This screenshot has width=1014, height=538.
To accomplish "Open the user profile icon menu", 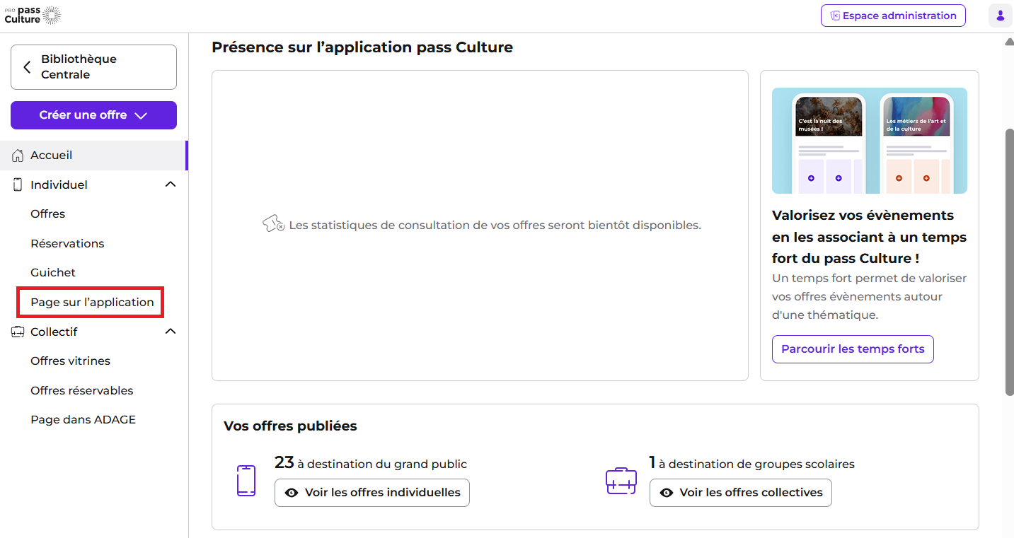I will click(x=1000, y=16).
